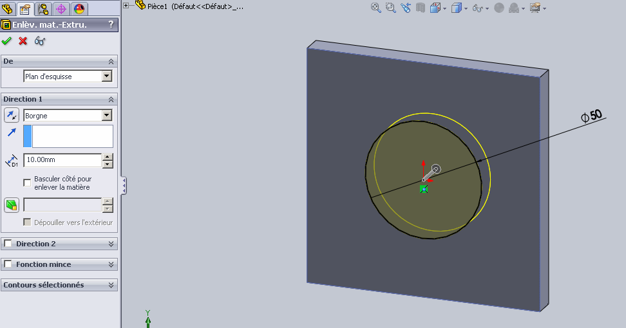Open the Hide/Show Items dropdown arrow
Screen dimensions: 626x328
[x=487, y=9]
